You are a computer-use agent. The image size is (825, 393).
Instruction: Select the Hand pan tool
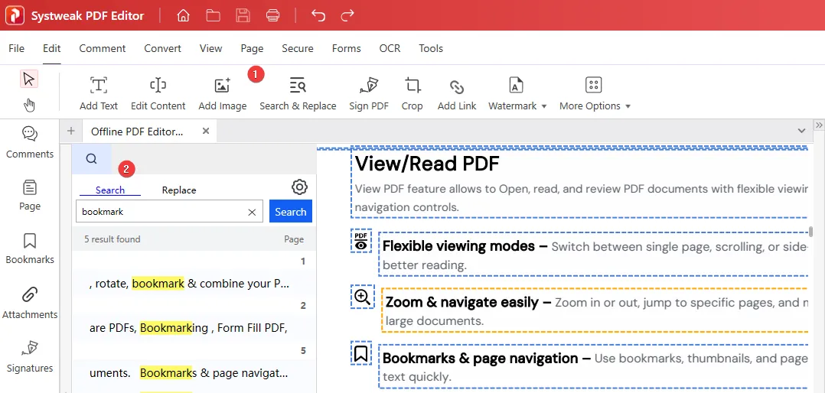click(29, 105)
